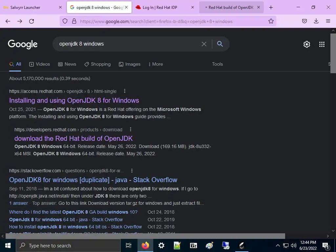Viewport: 336px width, 252px height.
Task: Click the '1 answer' link
Action: pyautogui.click(x=18, y=203)
